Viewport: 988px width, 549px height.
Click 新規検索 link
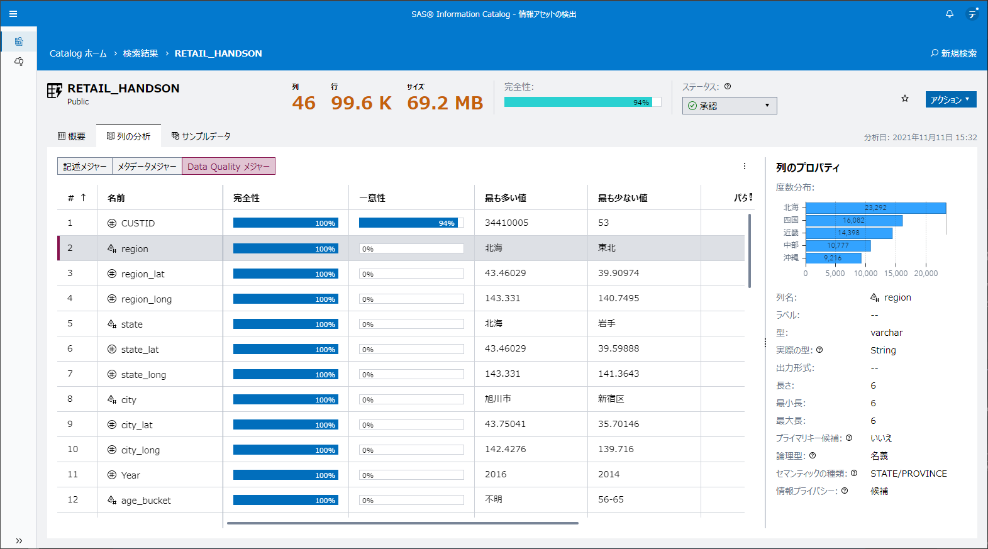959,53
